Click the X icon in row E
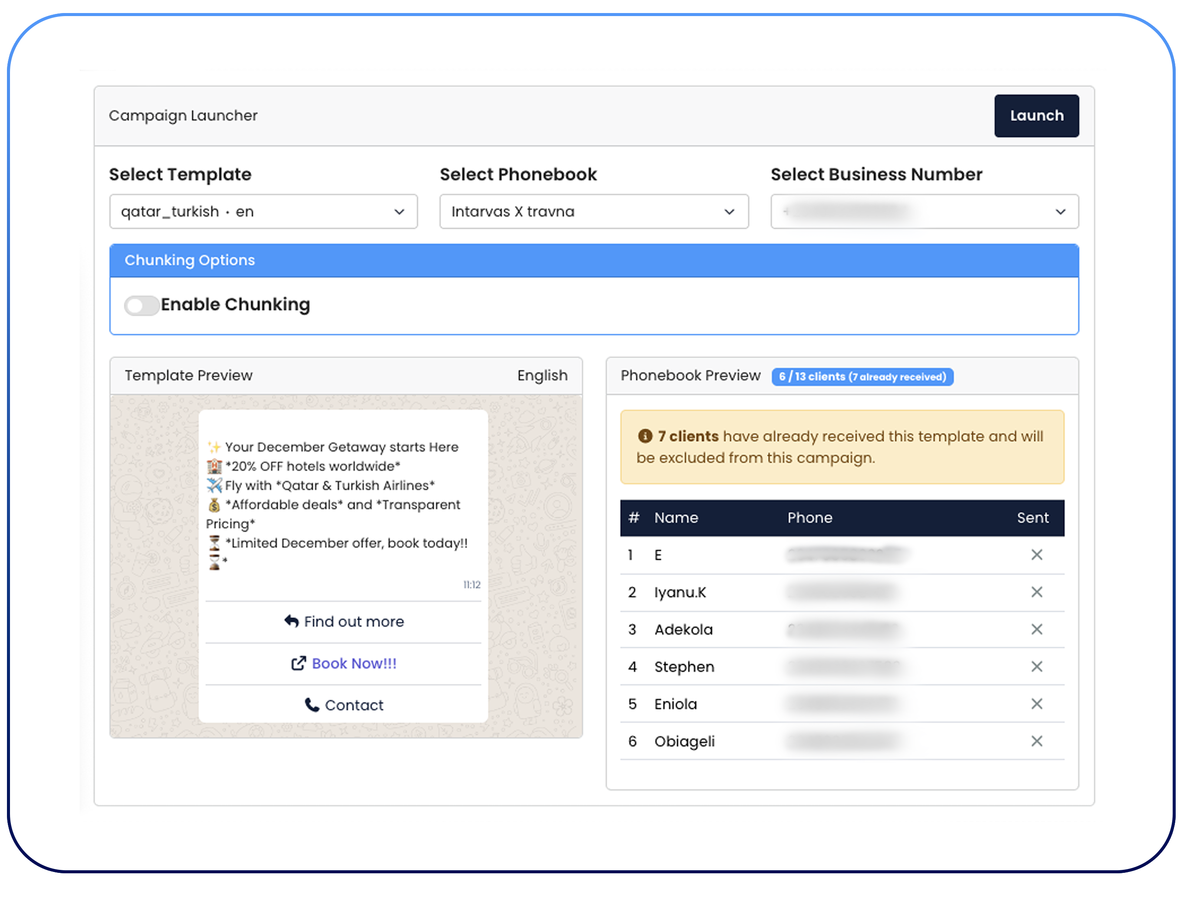Screen dimensions: 1187x905 [x=1036, y=555]
